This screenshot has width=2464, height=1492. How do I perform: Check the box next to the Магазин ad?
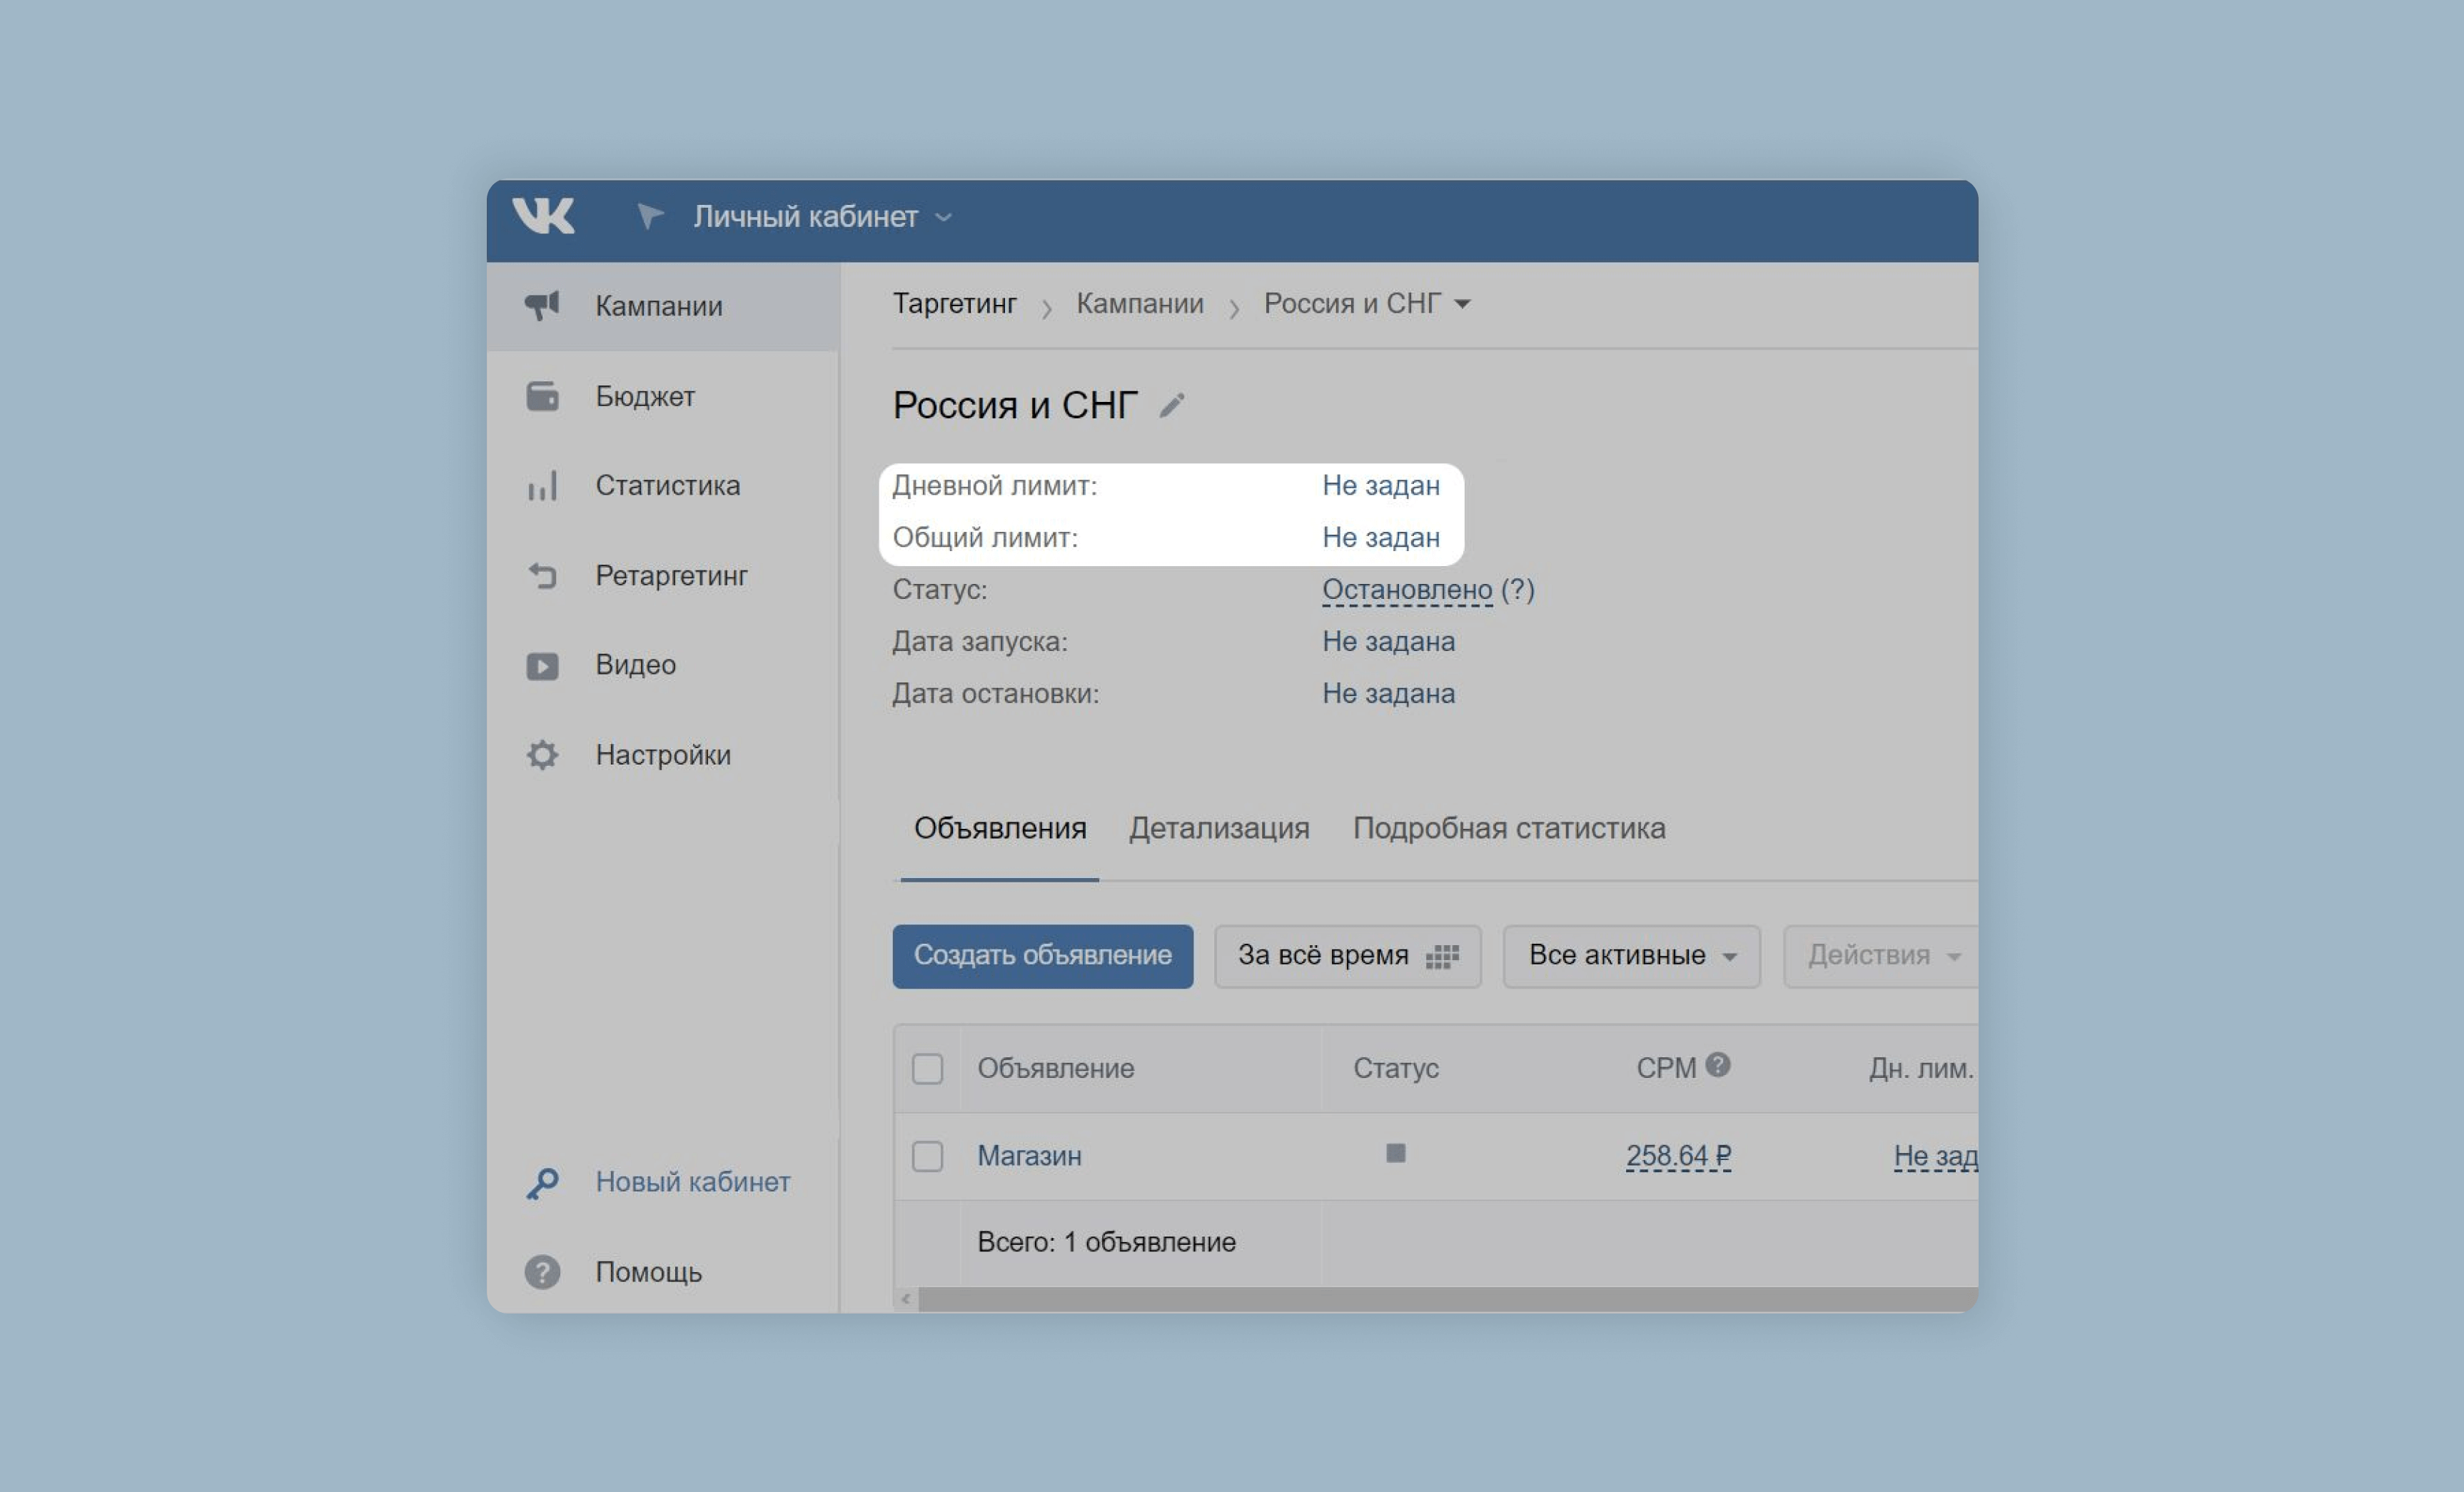coord(927,1156)
